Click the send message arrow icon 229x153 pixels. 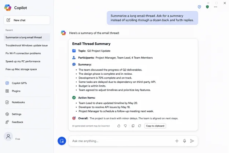pyautogui.click(x=192, y=141)
